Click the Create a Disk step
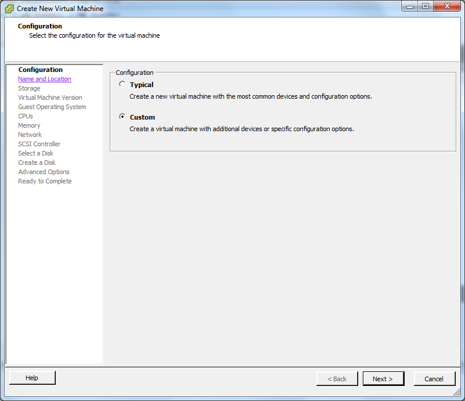This screenshot has height=401, width=465. 37,162
